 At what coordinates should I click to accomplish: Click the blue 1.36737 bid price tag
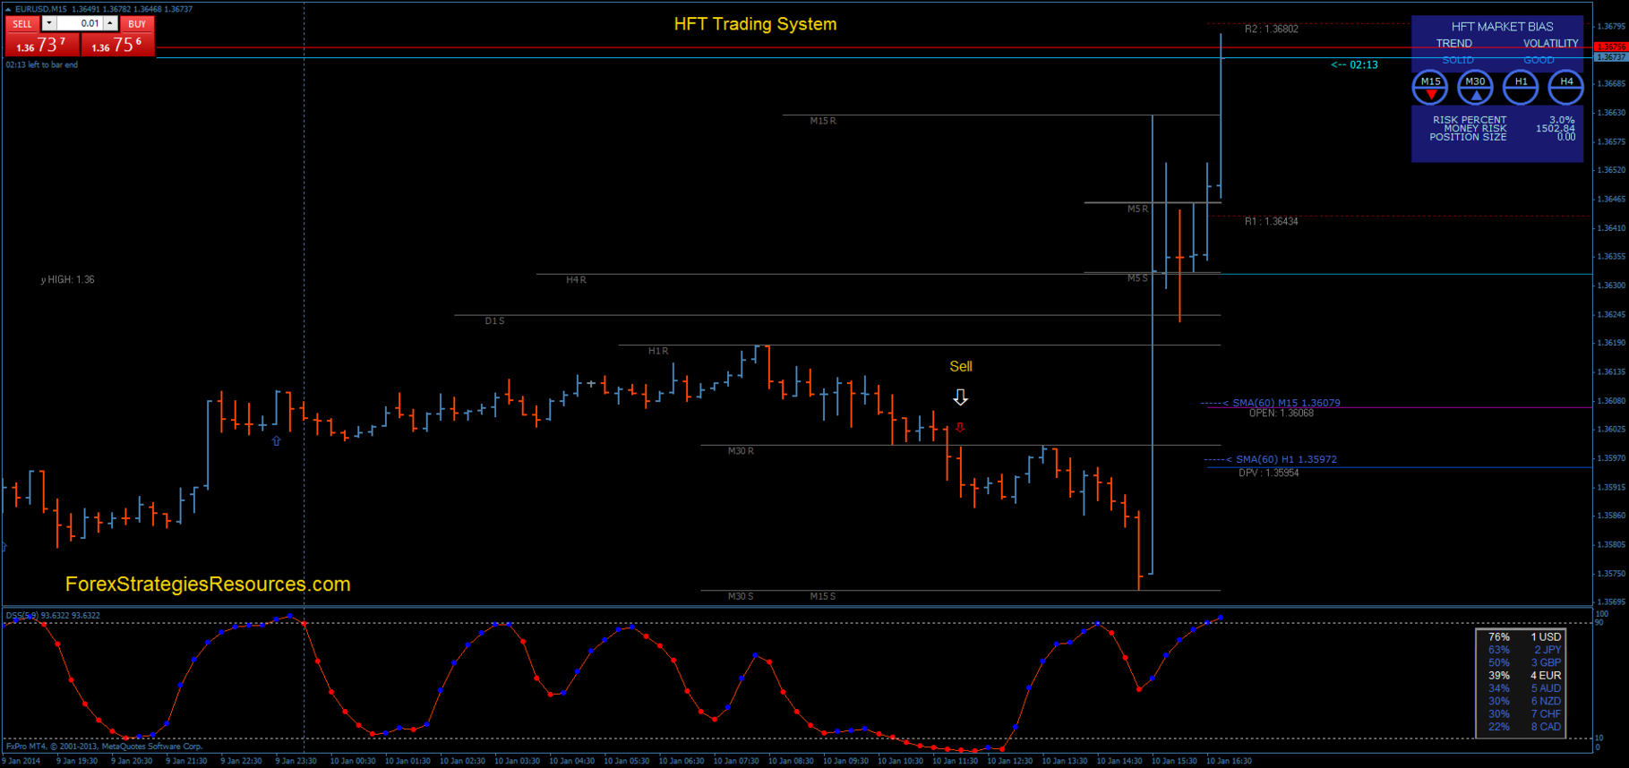[x=1610, y=57]
